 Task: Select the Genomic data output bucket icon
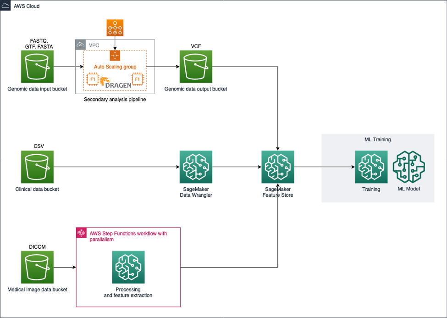pos(195,66)
